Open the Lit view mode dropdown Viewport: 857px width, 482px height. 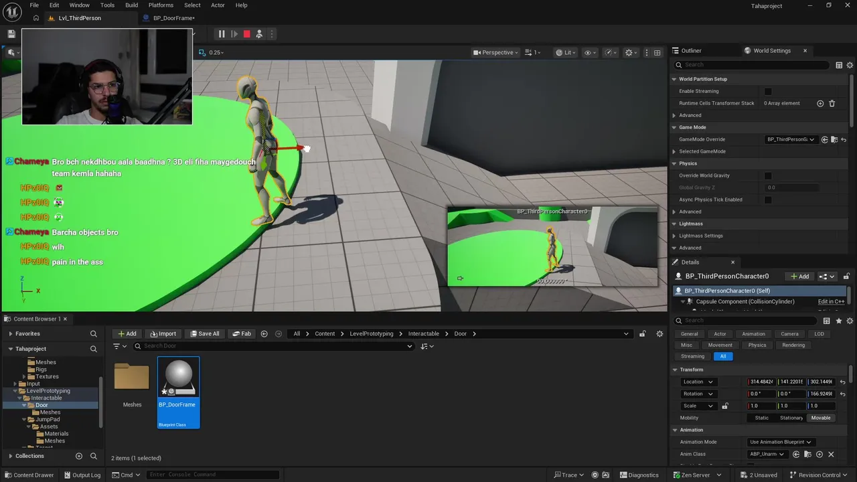click(x=565, y=52)
